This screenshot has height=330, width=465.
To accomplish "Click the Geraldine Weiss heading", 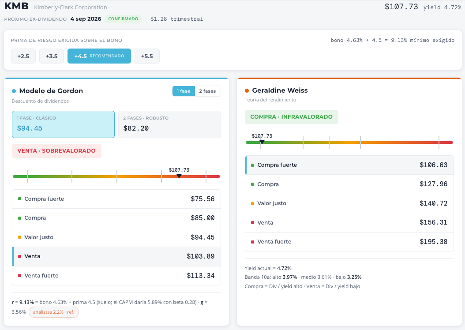I will pos(280,90).
